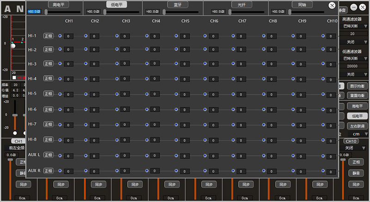Close the mixer matrix dialog with X

click(x=332, y=6)
